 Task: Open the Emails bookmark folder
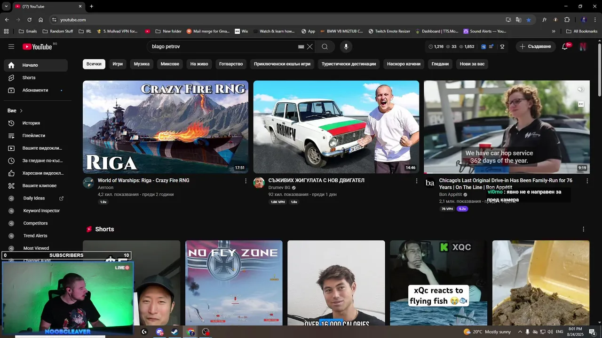(x=27, y=31)
